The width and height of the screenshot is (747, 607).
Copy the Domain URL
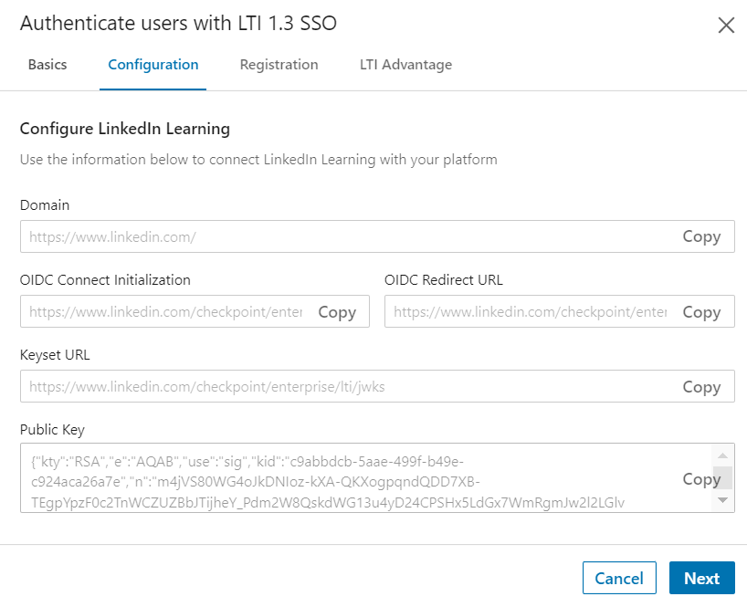point(701,236)
